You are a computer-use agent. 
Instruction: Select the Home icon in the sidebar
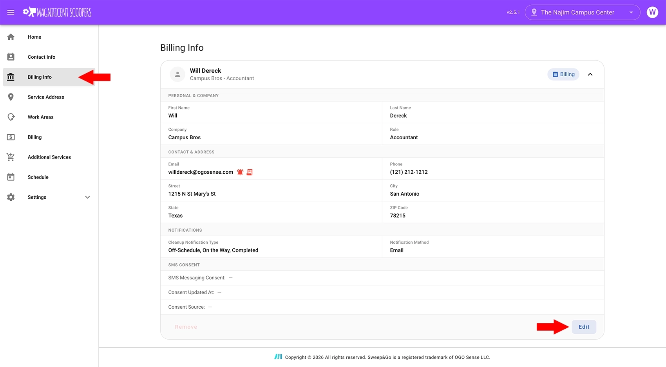pos(11,36)
